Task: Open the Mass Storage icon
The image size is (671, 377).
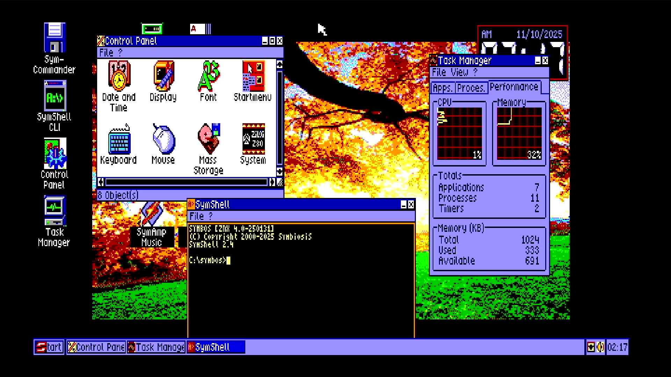Action: [208, 140]
